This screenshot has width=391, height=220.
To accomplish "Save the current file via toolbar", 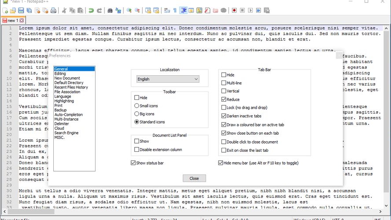I will point(21,11).
